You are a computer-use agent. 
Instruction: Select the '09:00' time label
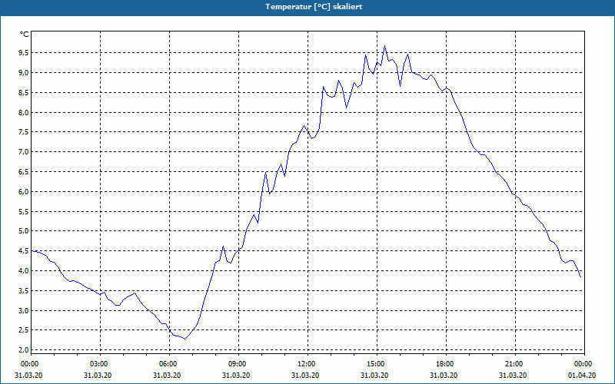point(238,364)
